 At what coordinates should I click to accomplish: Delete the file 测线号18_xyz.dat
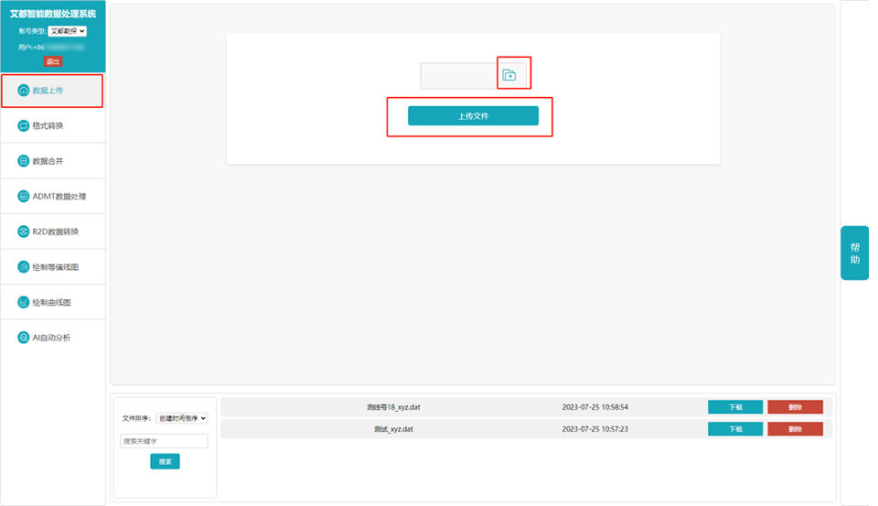pos(795,407)
